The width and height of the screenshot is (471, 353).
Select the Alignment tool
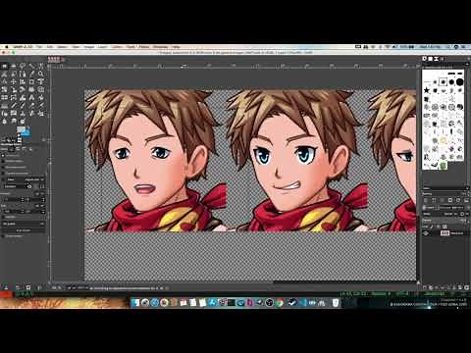tap(23, 81)
